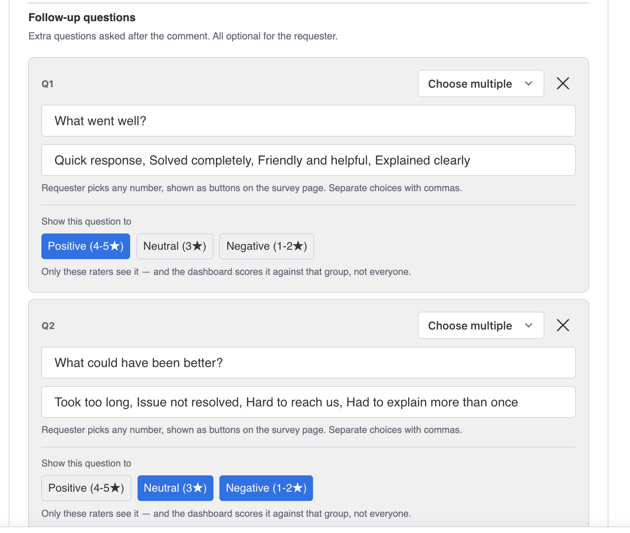The image size is (630, 533).
Task: Click 'Show this question to' label in Q1
Action: (86, 222)
